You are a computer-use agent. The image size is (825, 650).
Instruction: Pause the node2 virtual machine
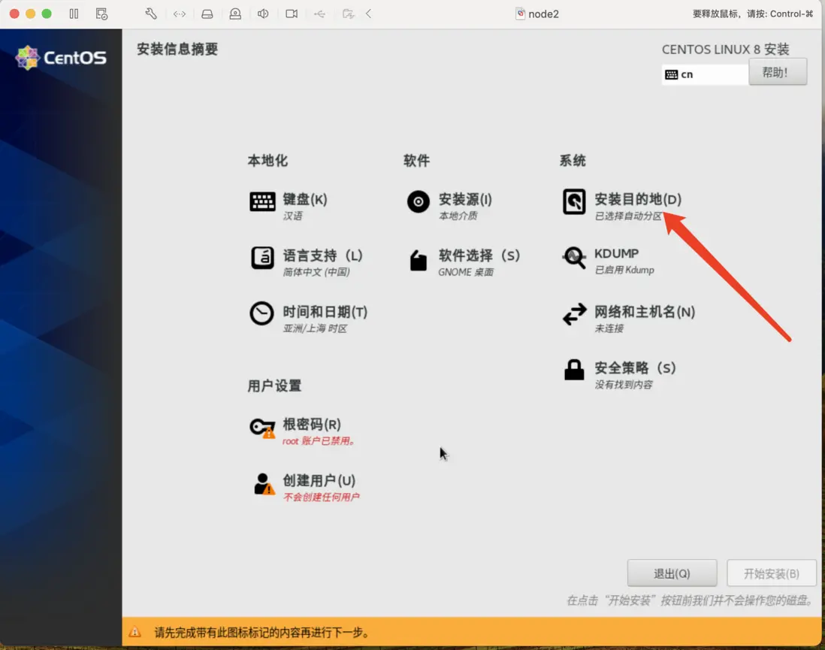click(74, 14)
